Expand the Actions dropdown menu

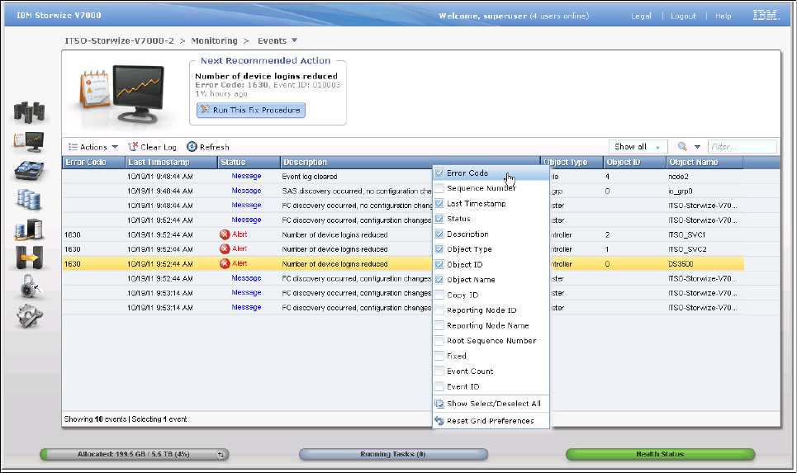(x=93, y=147)
